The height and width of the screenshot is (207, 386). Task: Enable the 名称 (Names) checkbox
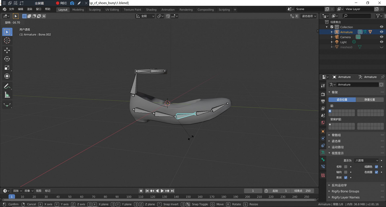pyautogui.click(x=346, y=167)
